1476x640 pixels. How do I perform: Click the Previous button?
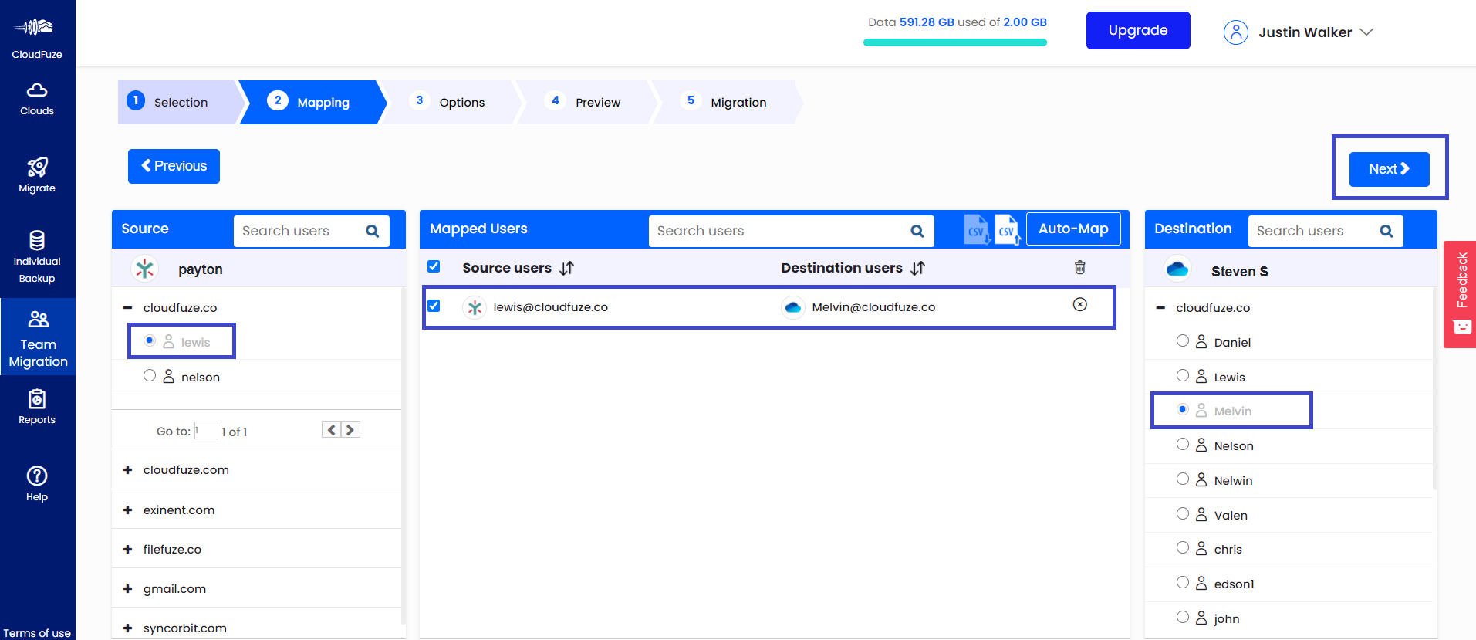click(x=174, y=166)
